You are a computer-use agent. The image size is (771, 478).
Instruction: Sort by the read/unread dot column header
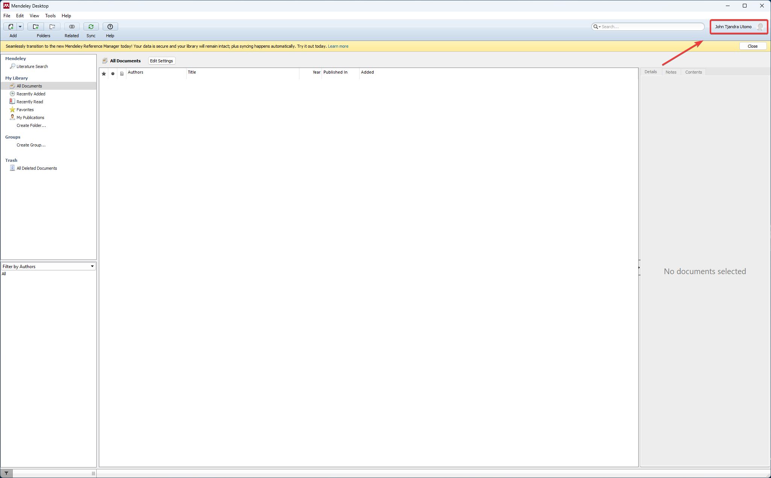[113, 74]
